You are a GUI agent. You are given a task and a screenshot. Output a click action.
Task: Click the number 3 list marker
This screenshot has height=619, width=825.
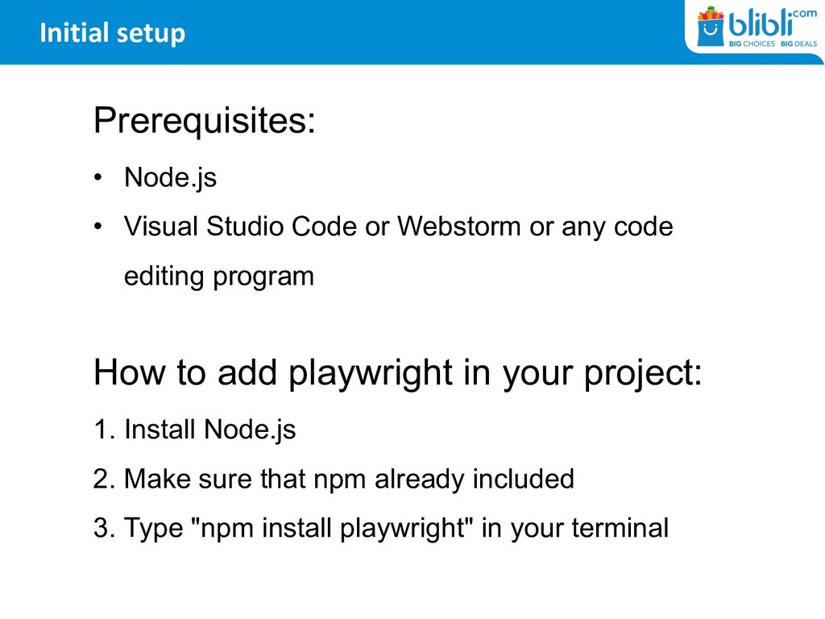coord(104,528)
